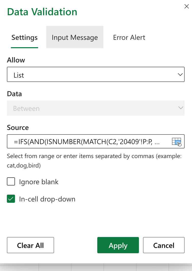Click Apply to save validation rules

tap(118, 245)
